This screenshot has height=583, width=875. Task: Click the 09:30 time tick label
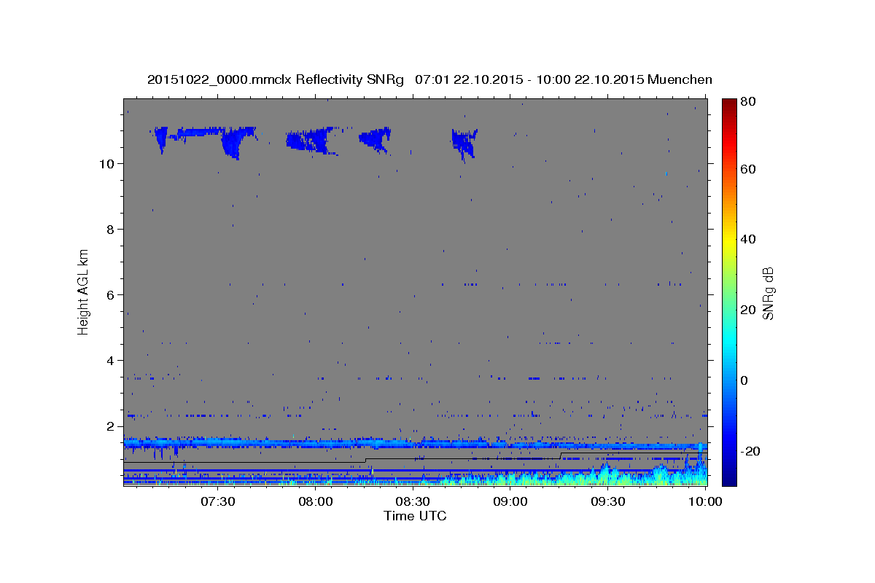607,501
